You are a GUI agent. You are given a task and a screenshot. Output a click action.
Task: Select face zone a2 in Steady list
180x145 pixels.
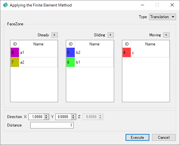[34, 62]
